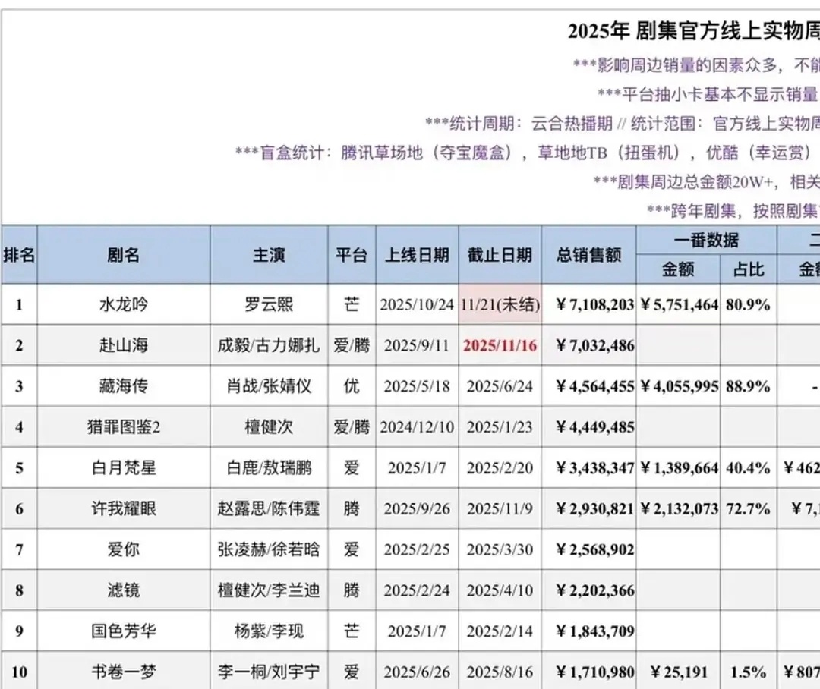
Task: Click the 截止日期 column header
Action: click(500, 255)
